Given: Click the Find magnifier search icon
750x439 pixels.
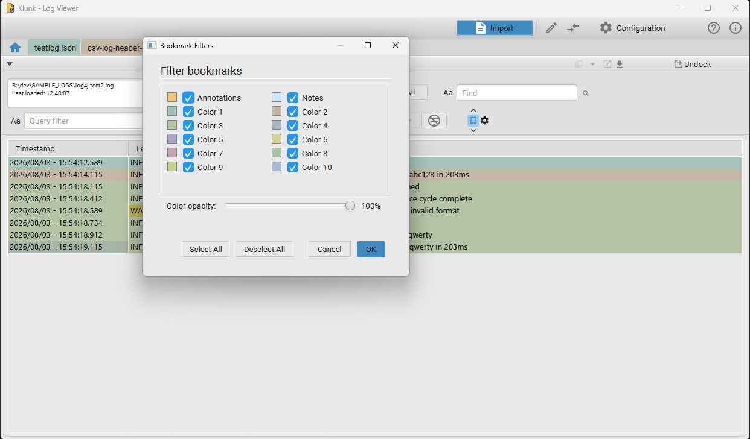Looking at the screenshot, I should [x=586, y=93].
